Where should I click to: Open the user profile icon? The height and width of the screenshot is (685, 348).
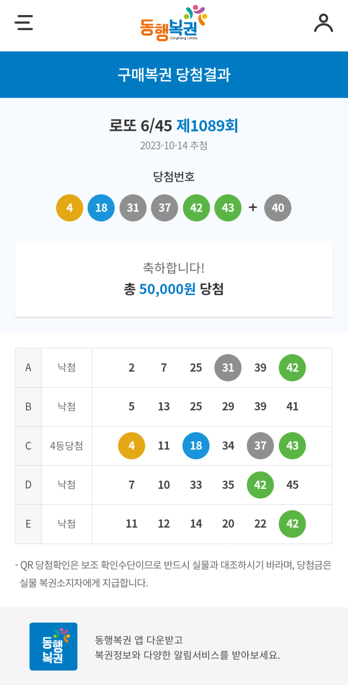pos(323,23)
